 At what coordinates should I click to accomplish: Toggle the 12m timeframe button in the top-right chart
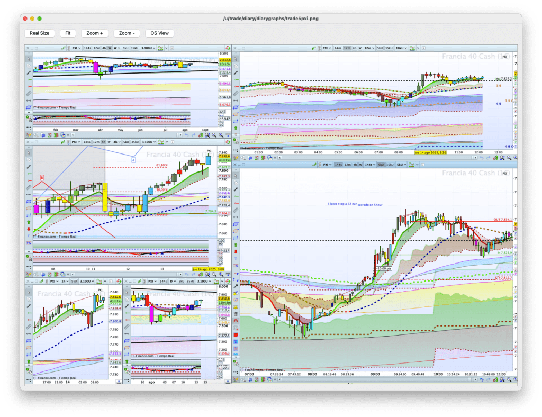point(347,48)
